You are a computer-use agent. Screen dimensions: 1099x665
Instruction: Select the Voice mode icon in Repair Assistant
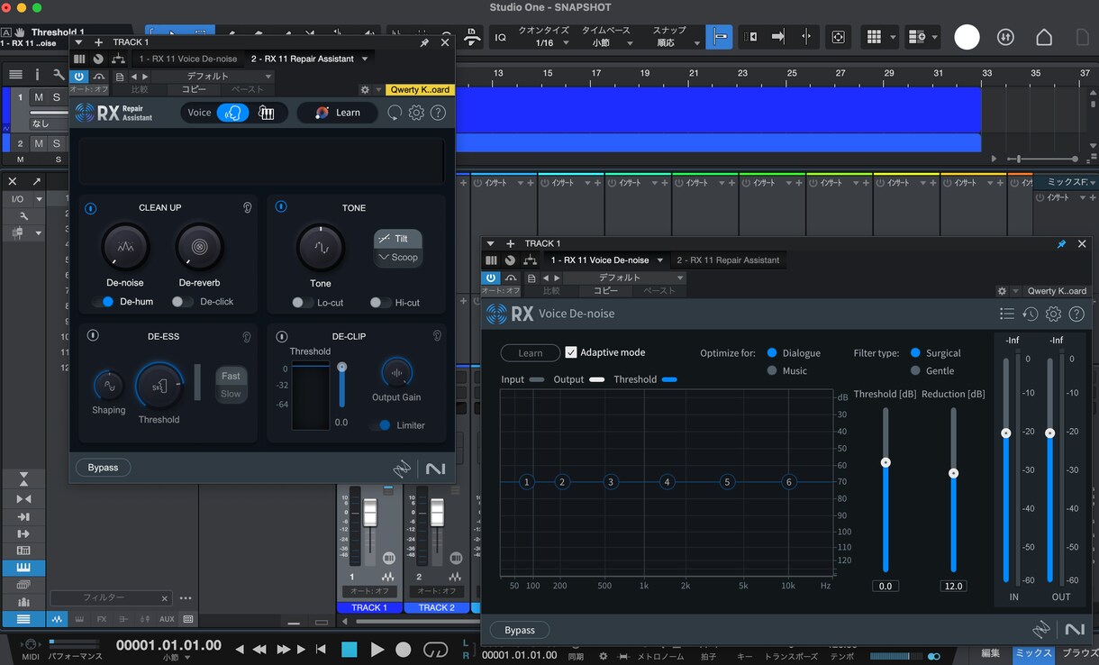tap(232, 113)
